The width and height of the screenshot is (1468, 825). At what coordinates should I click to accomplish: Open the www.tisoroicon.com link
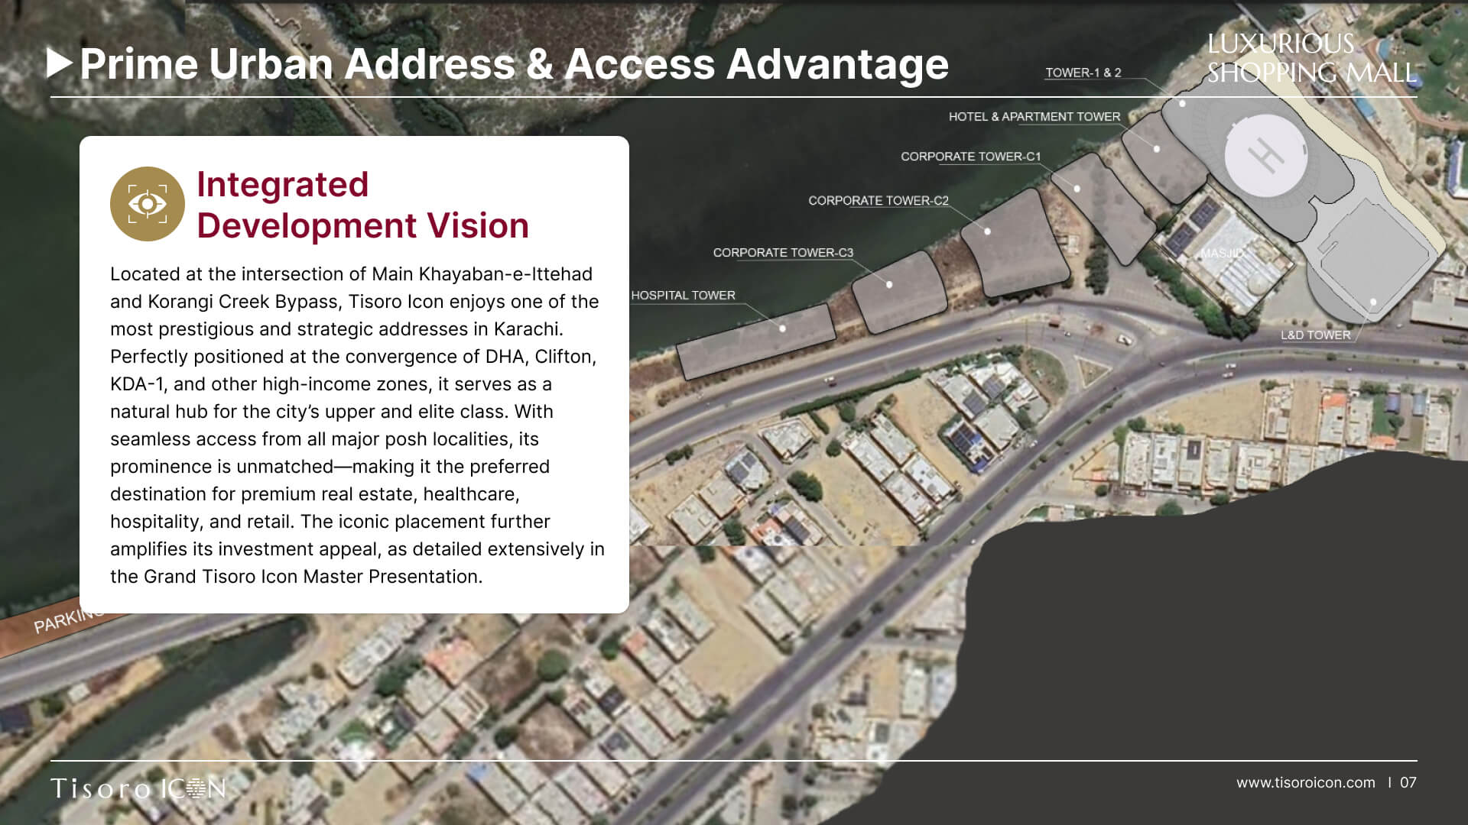1305,782
